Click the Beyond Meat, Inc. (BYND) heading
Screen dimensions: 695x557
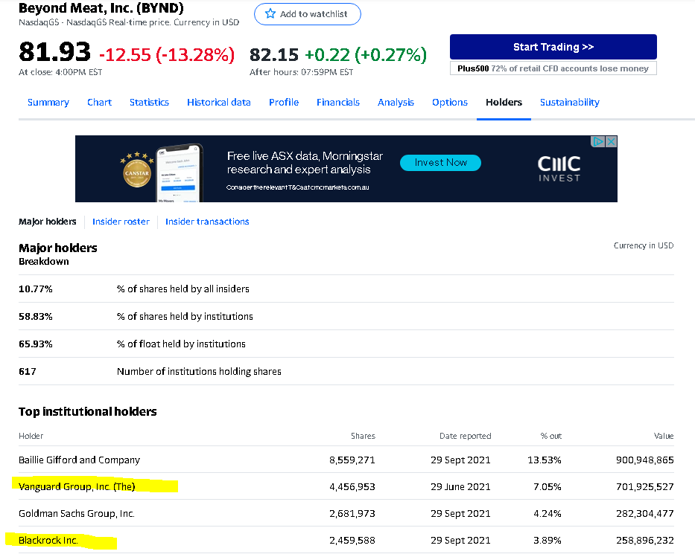pyautogui.click(x=101, y=8)
